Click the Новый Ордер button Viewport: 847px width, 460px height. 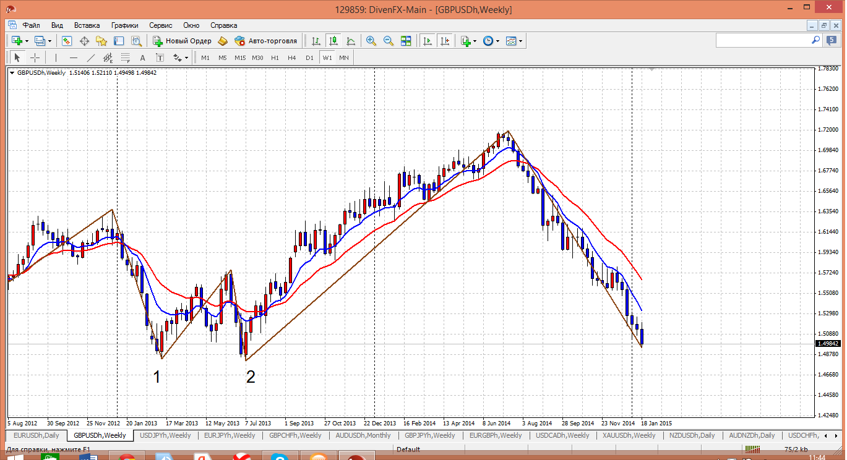(x=182, y=41)
